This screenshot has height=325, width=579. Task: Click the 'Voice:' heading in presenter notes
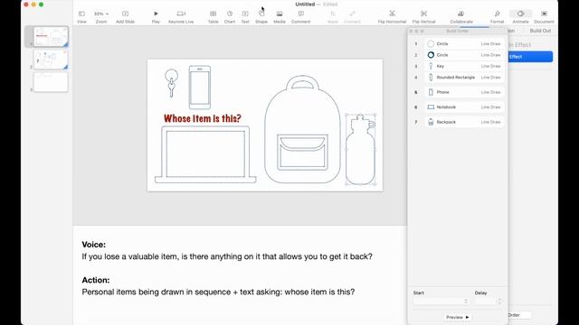pyautogui.click(x=94, y=245)
